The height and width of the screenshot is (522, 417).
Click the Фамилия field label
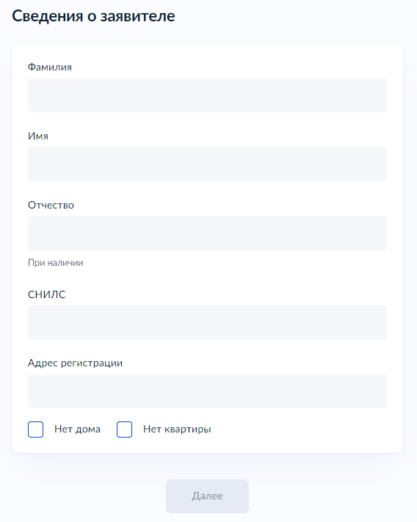[x=50, y=67]
